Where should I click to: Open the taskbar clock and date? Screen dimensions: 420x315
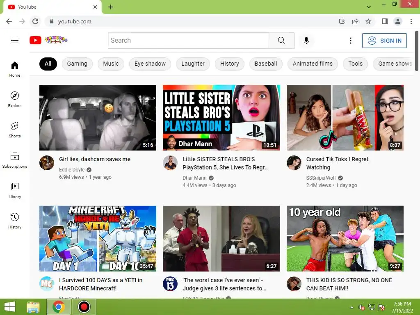tap(402, 307)
